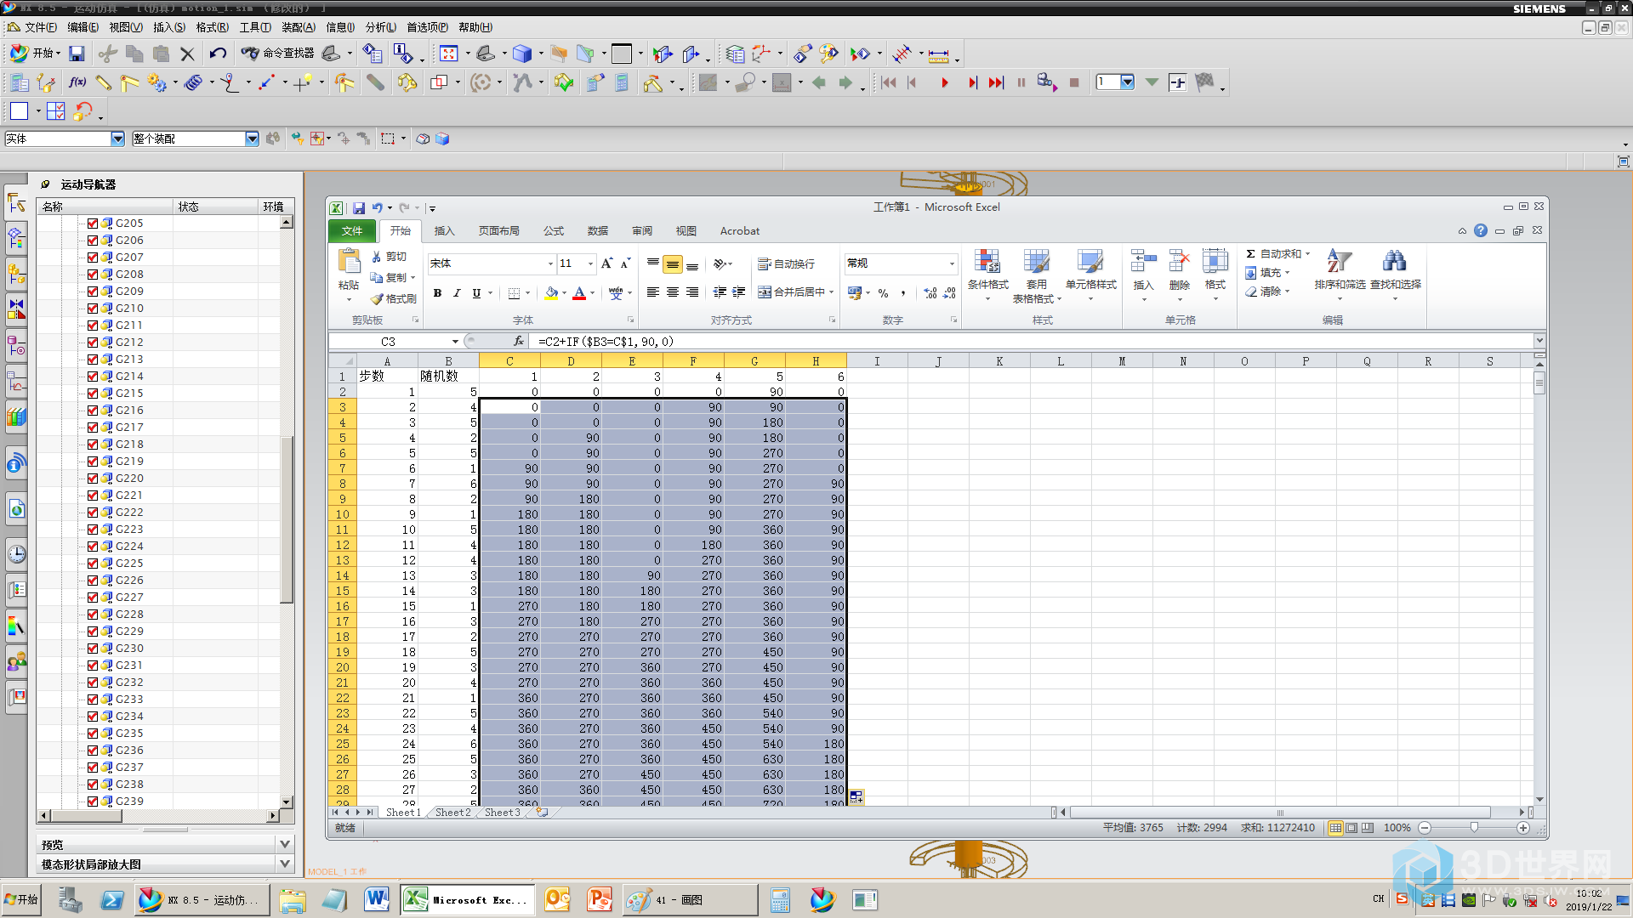Screen dimensions: 1633x918
Task: Click the Delete cells (删除) icon
Action: click(1179, 262)
